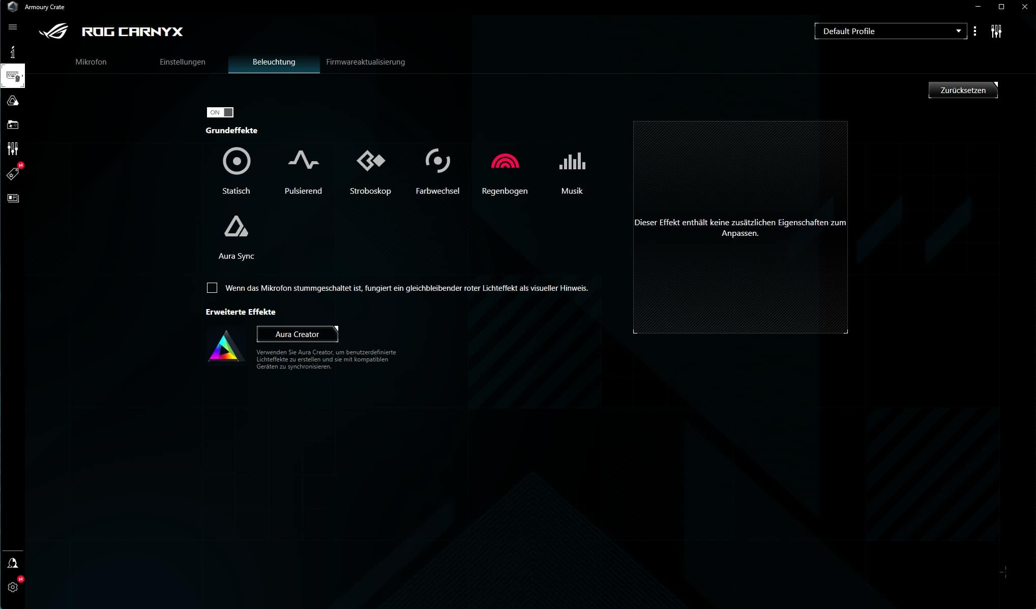1036x609 pixels.
Task: Switch to the Mikrofon tab
Action: click(91, 62)
